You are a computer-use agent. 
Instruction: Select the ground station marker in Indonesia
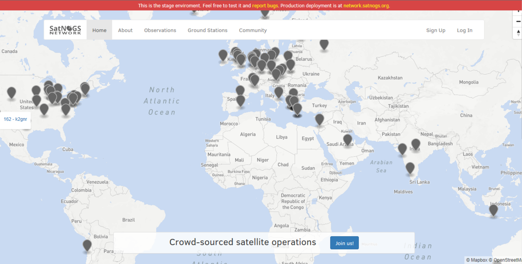pos(493,210)
